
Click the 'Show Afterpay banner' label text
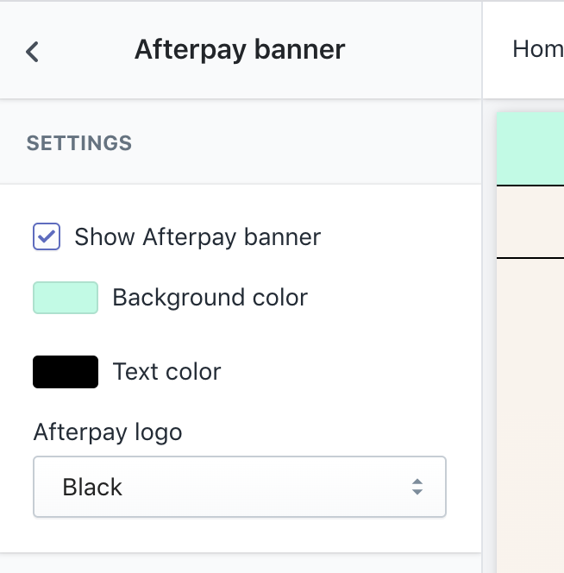(197, 237)
